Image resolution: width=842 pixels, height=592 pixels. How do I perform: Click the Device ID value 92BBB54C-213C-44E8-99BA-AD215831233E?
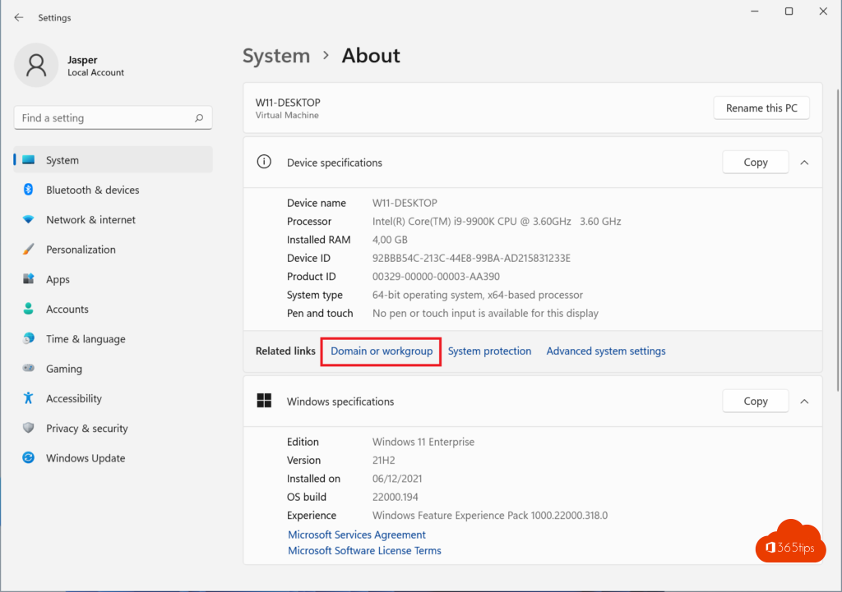471,259
